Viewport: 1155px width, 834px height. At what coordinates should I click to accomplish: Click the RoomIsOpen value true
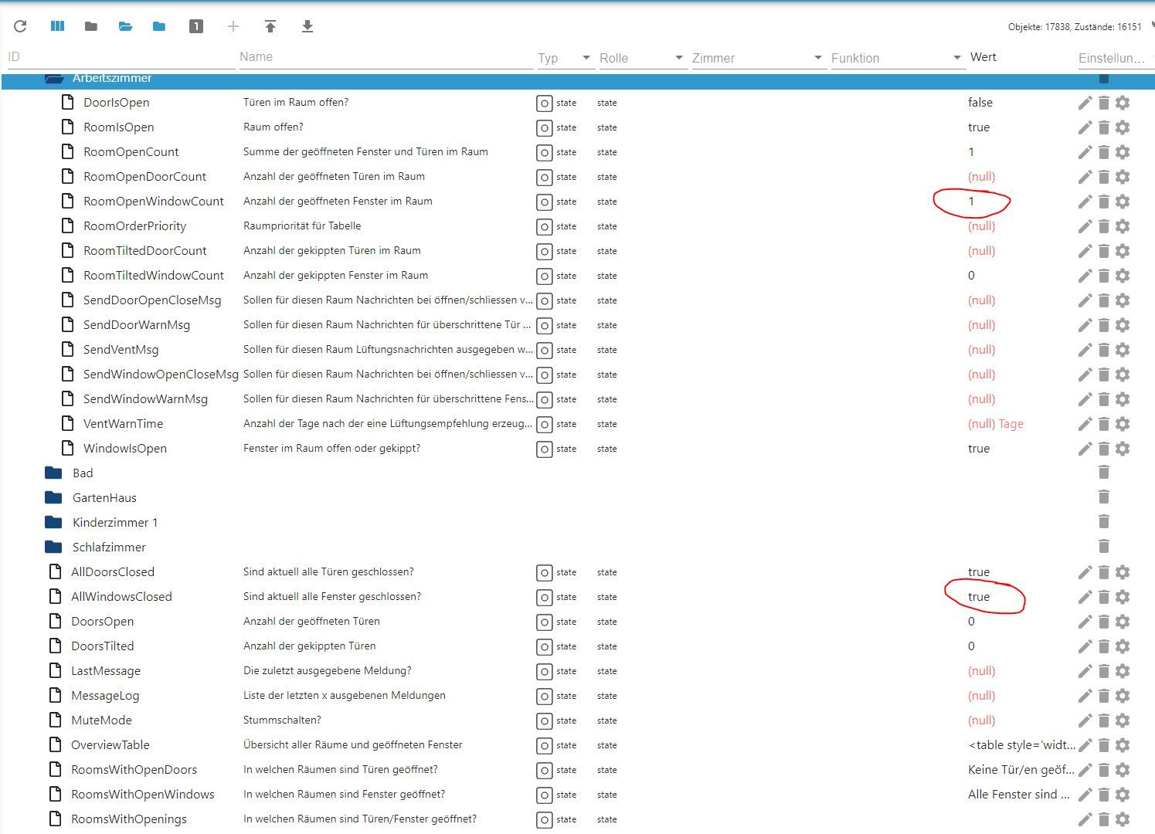click(x=979, y=127)
